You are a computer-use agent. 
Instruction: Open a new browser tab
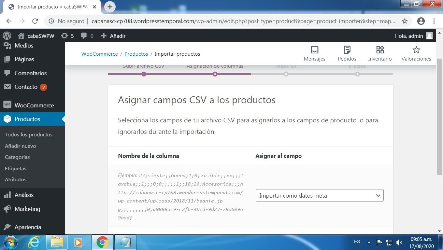(110, 7)
